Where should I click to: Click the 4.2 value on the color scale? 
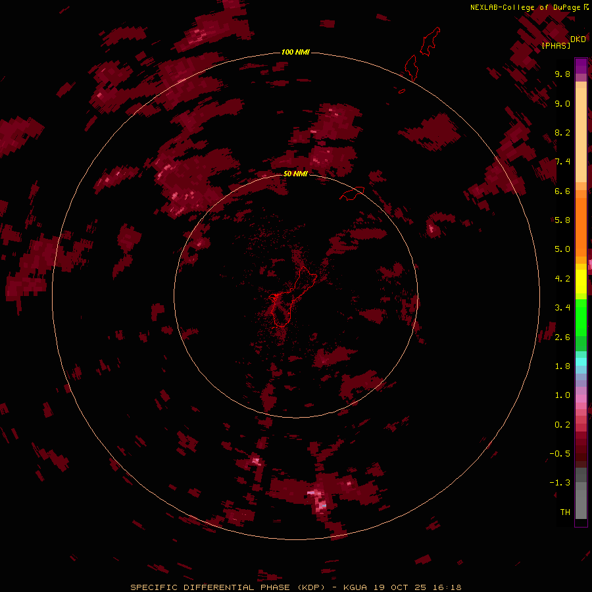(x=562, y=278)
